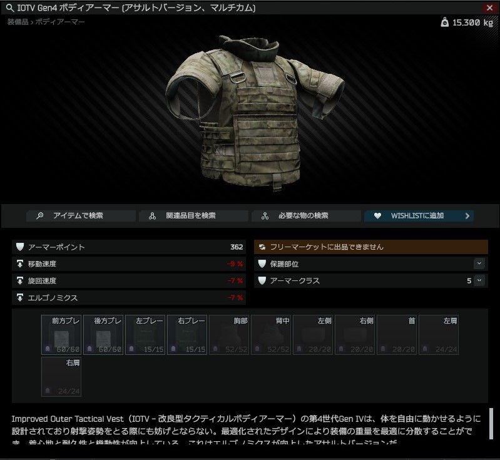Click 装備品 breadcrumb link
This screenshot has width=500, height=460.
click(18, 22)
